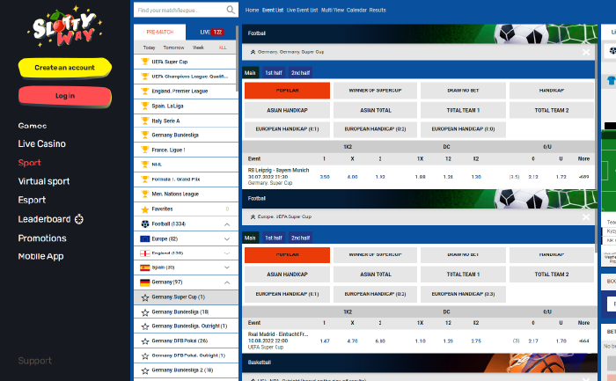Open Results menu item
Viewport: 616px width, 381px height.
(x=378, y=11)
